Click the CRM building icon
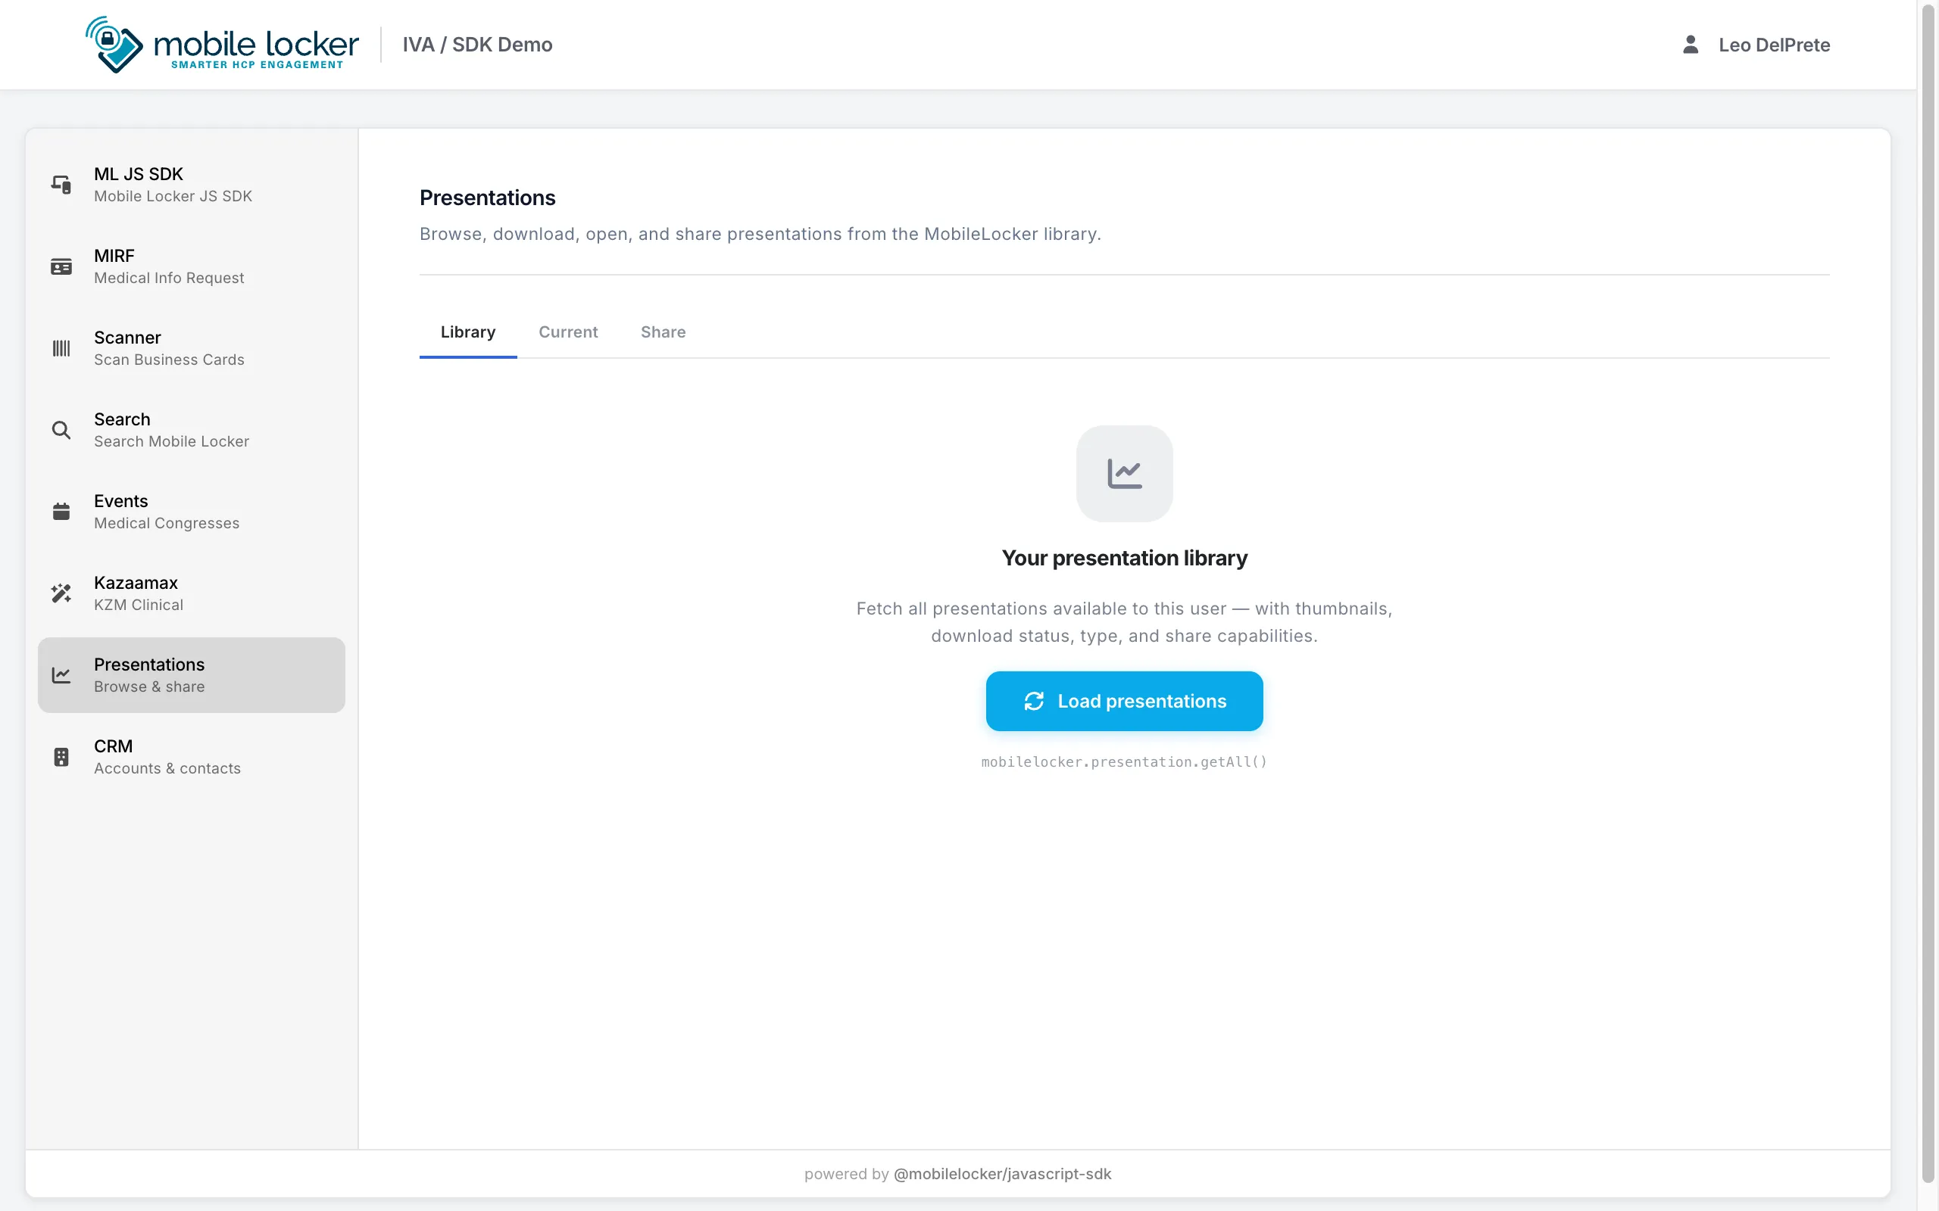 (x=61, y=756)
